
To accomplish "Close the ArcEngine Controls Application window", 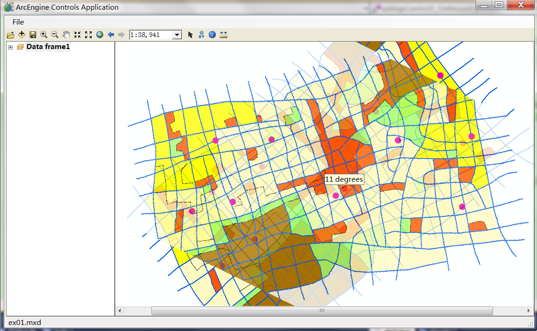I will (521, 5).
